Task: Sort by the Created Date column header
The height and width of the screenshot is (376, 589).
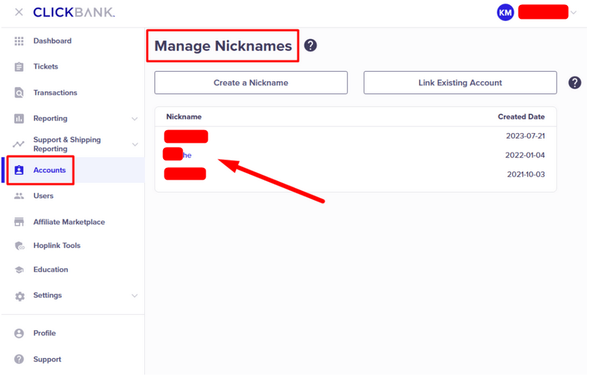Action: 521,117
